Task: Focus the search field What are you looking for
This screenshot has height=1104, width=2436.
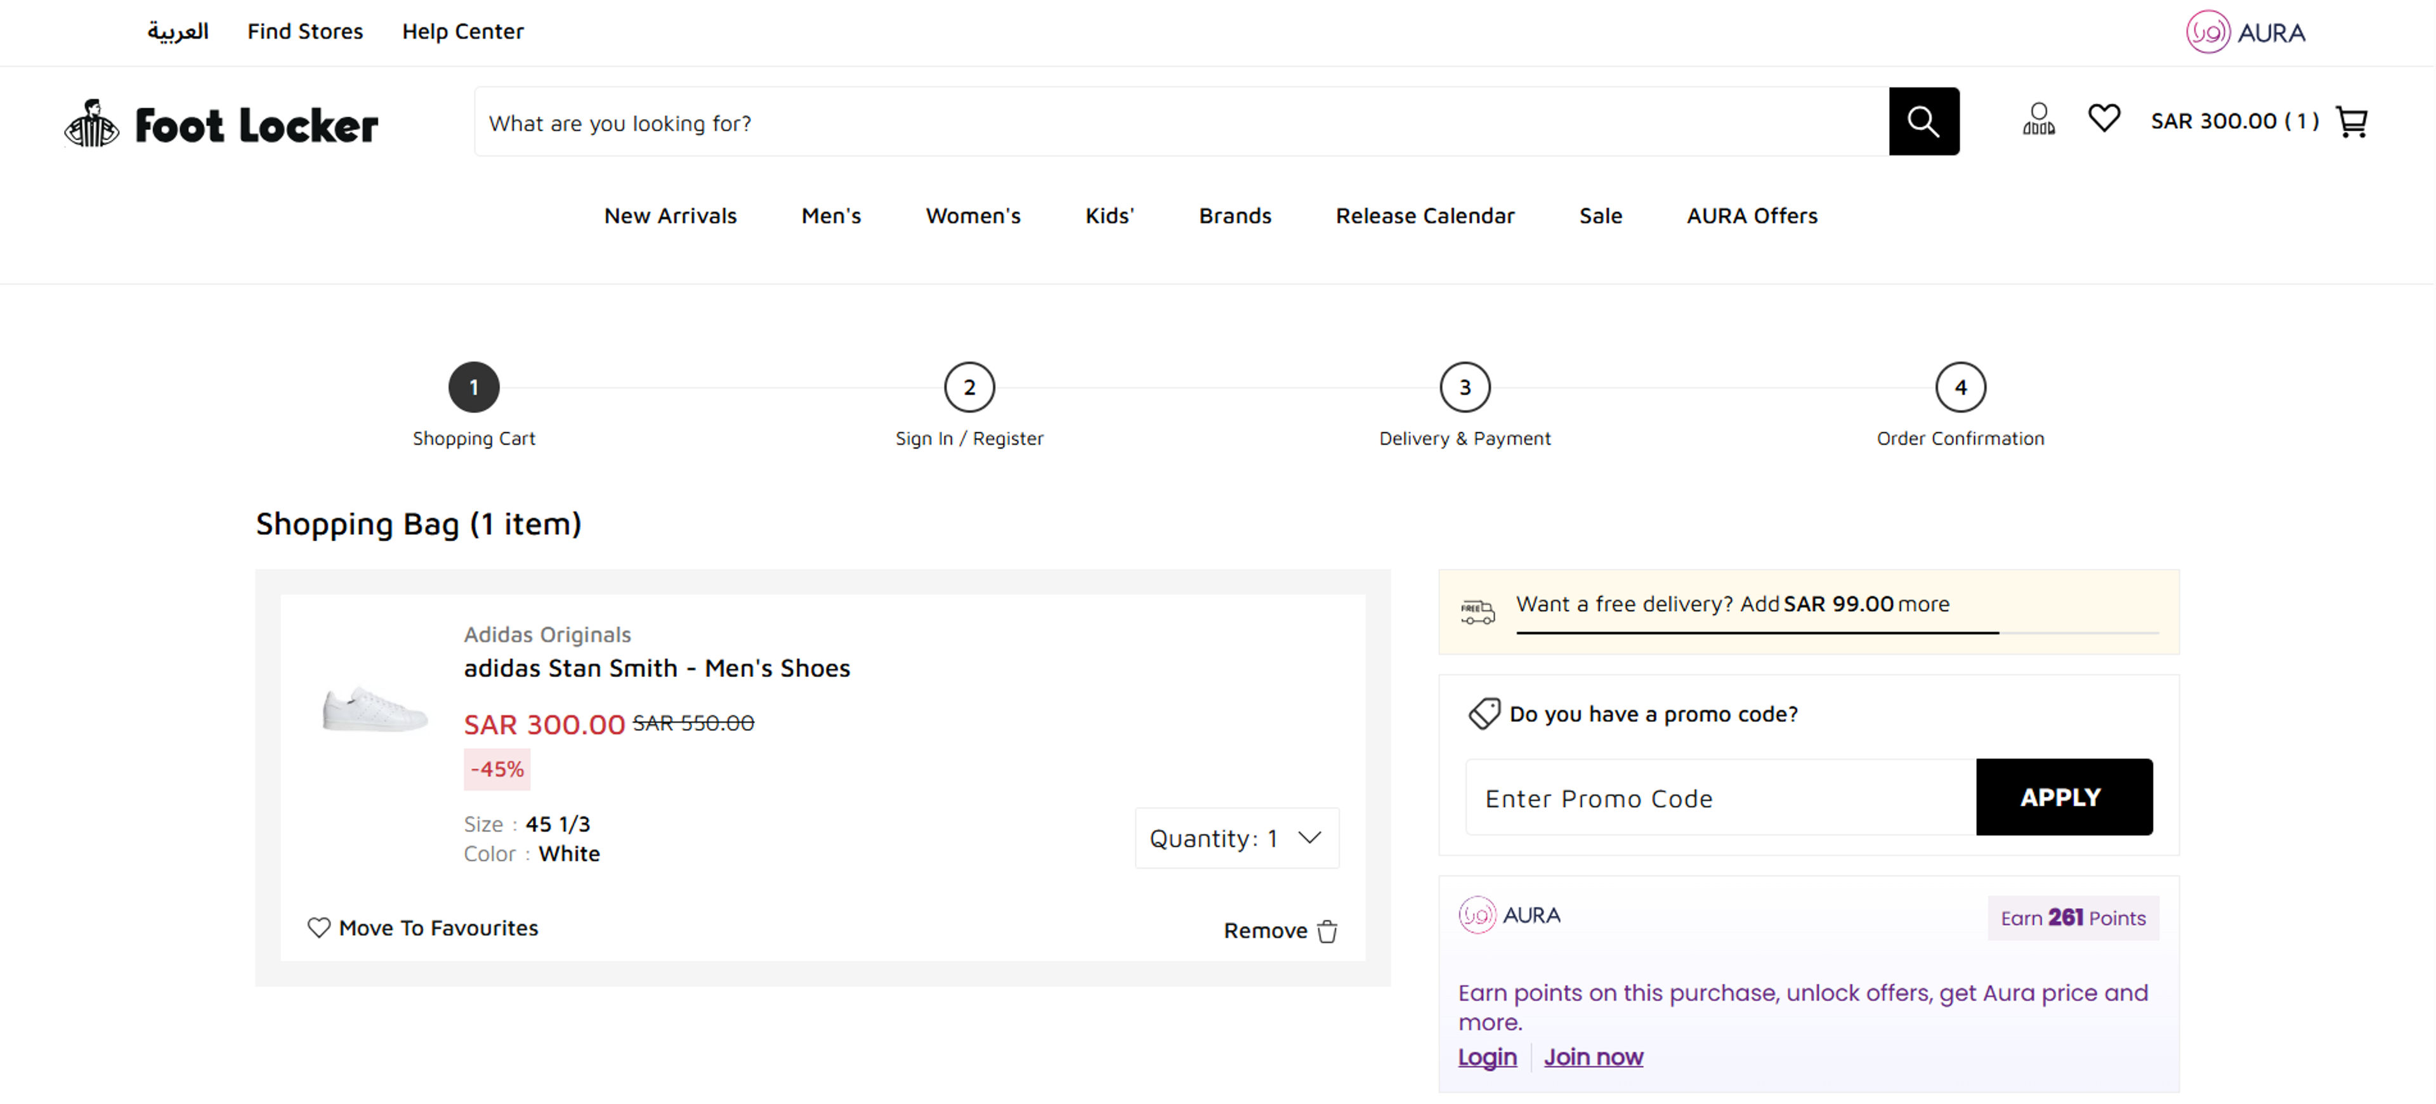Action: (x=1181, y=122)
